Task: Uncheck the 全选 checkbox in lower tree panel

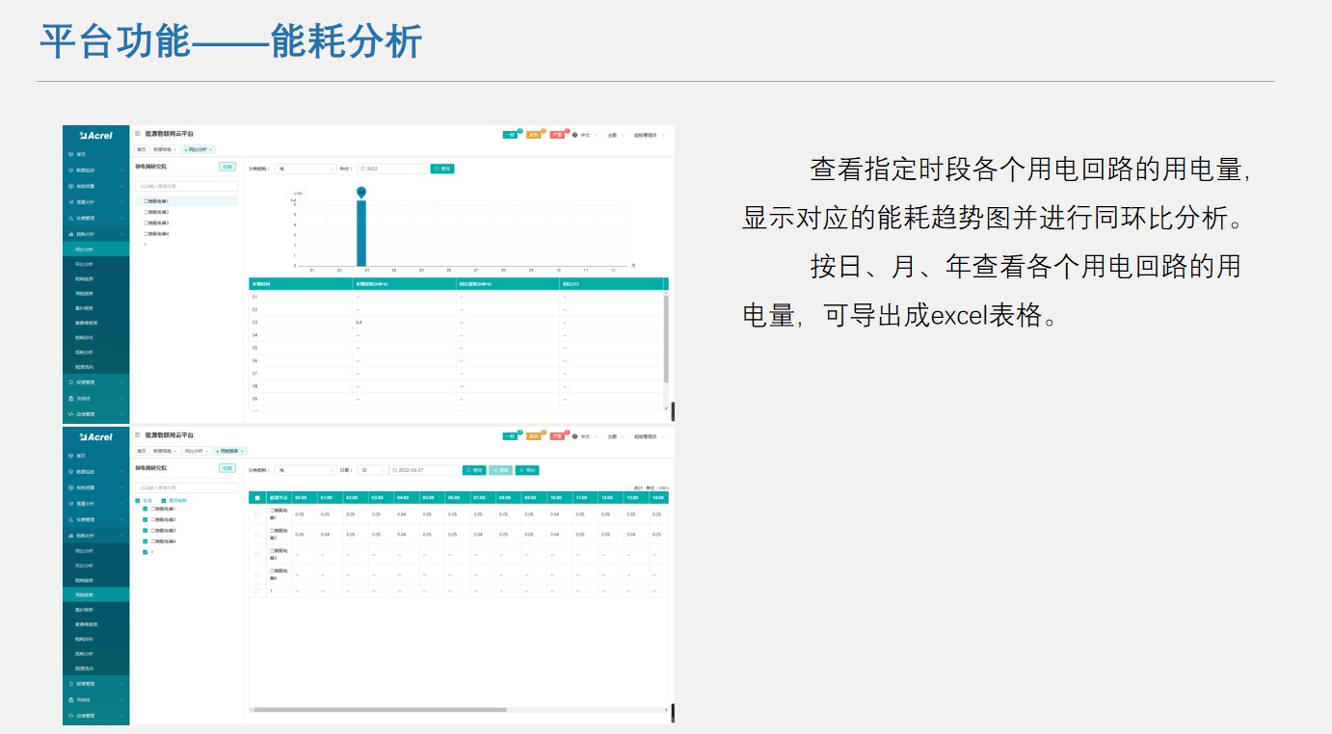Action: 138,501
